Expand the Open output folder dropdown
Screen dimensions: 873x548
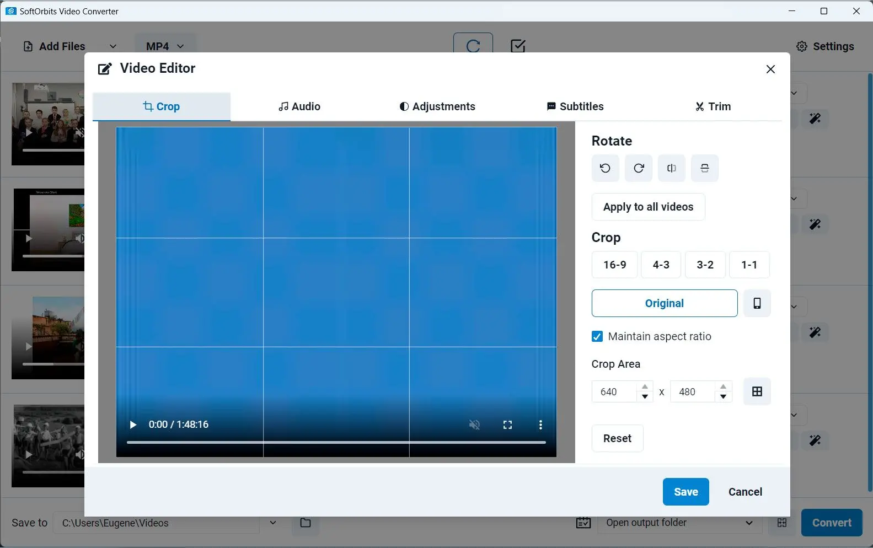tap(748, 523)
